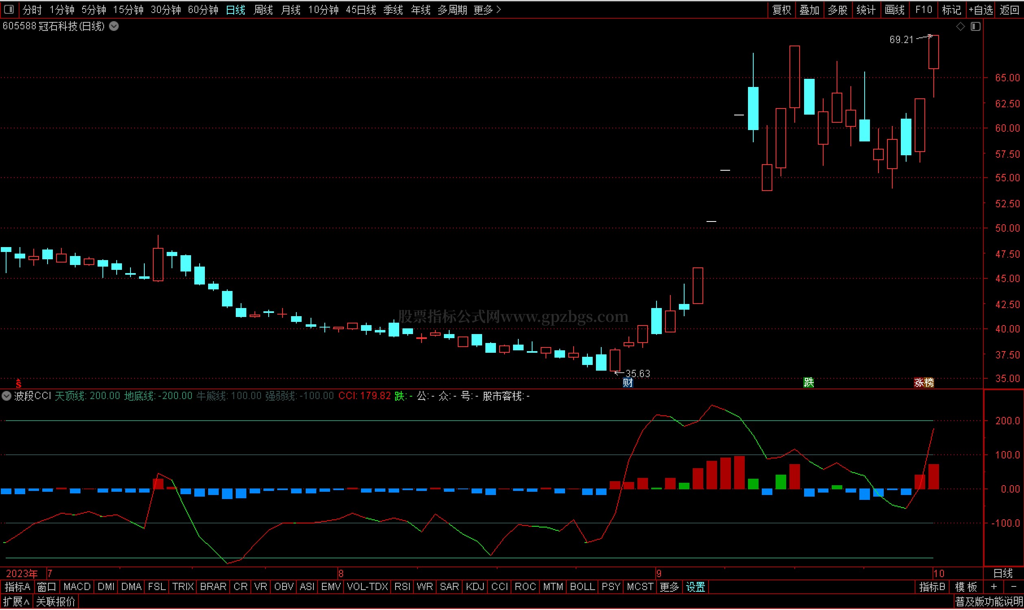Select the MACD indicator
This screenshot has width=1024, height=610.
(x=77, y=587)
